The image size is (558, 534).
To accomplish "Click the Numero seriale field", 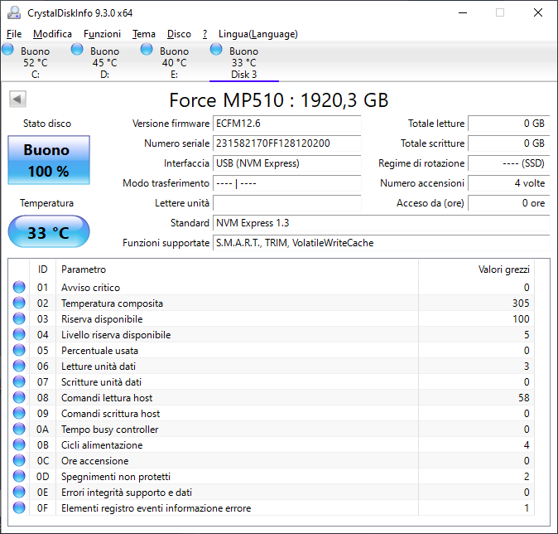I will (x=286, y=143).
